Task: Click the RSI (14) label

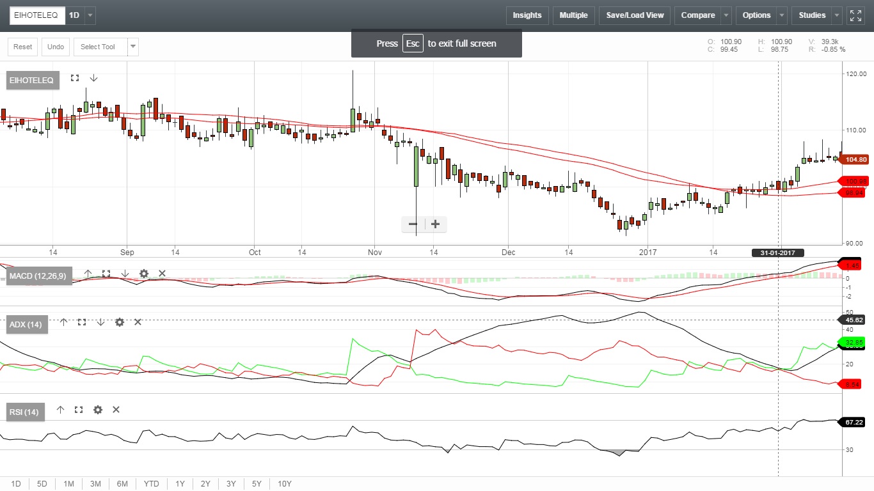Action: tap(26, 412)
